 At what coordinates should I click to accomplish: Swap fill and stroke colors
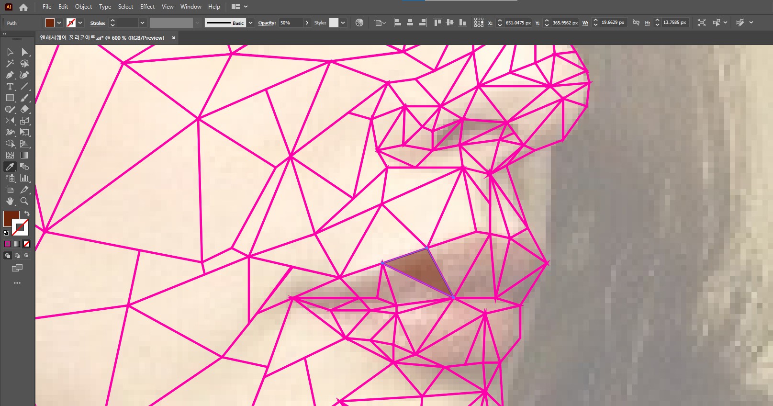point(27,213)
